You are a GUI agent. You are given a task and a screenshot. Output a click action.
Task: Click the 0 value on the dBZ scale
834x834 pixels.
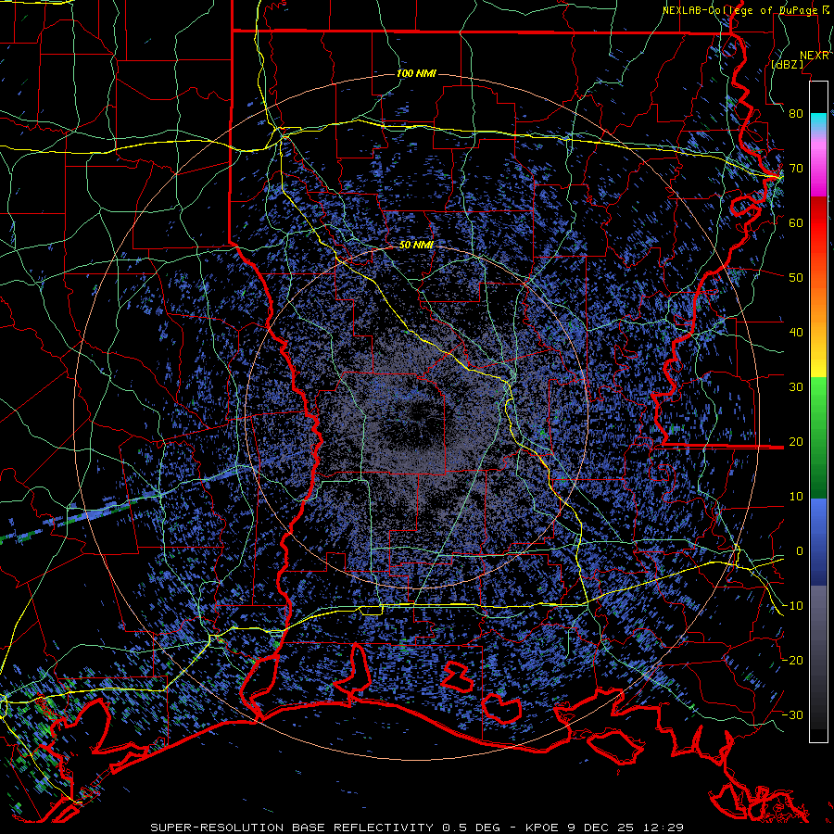799,551
